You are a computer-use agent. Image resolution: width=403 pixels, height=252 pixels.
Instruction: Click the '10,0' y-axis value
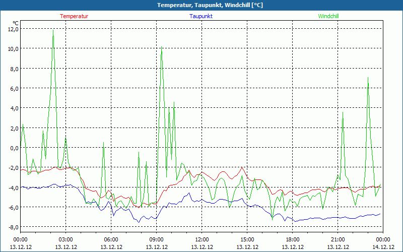(x=13, y=49)
